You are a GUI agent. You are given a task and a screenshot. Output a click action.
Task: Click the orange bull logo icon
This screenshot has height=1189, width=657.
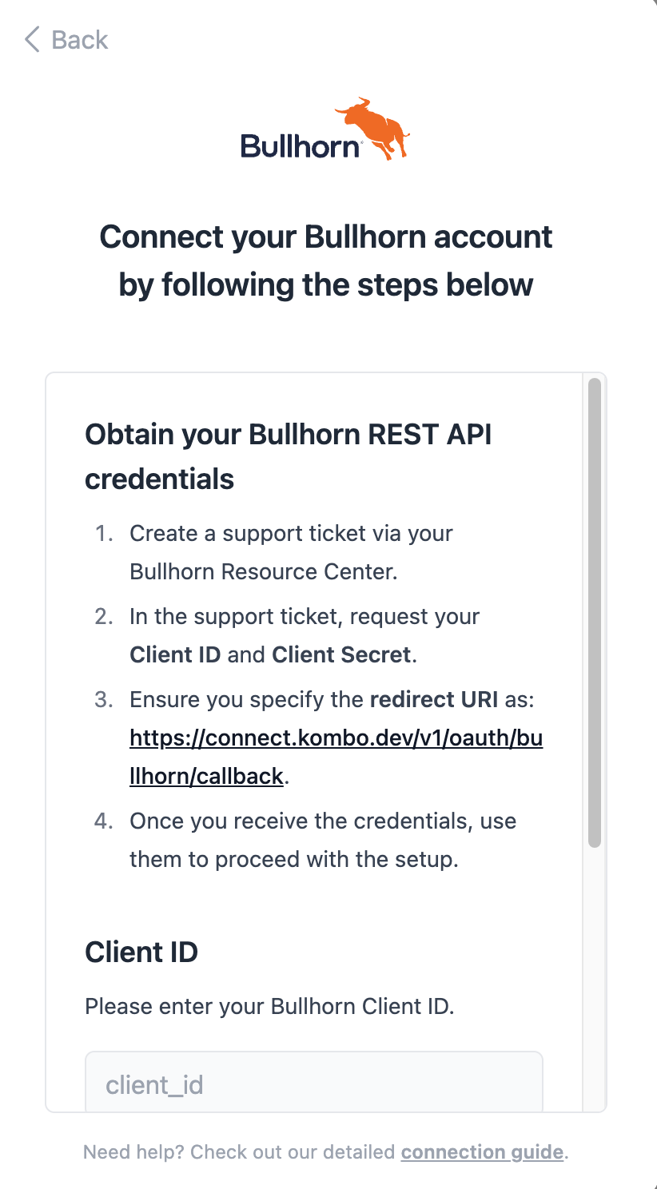tap(372, 128)
